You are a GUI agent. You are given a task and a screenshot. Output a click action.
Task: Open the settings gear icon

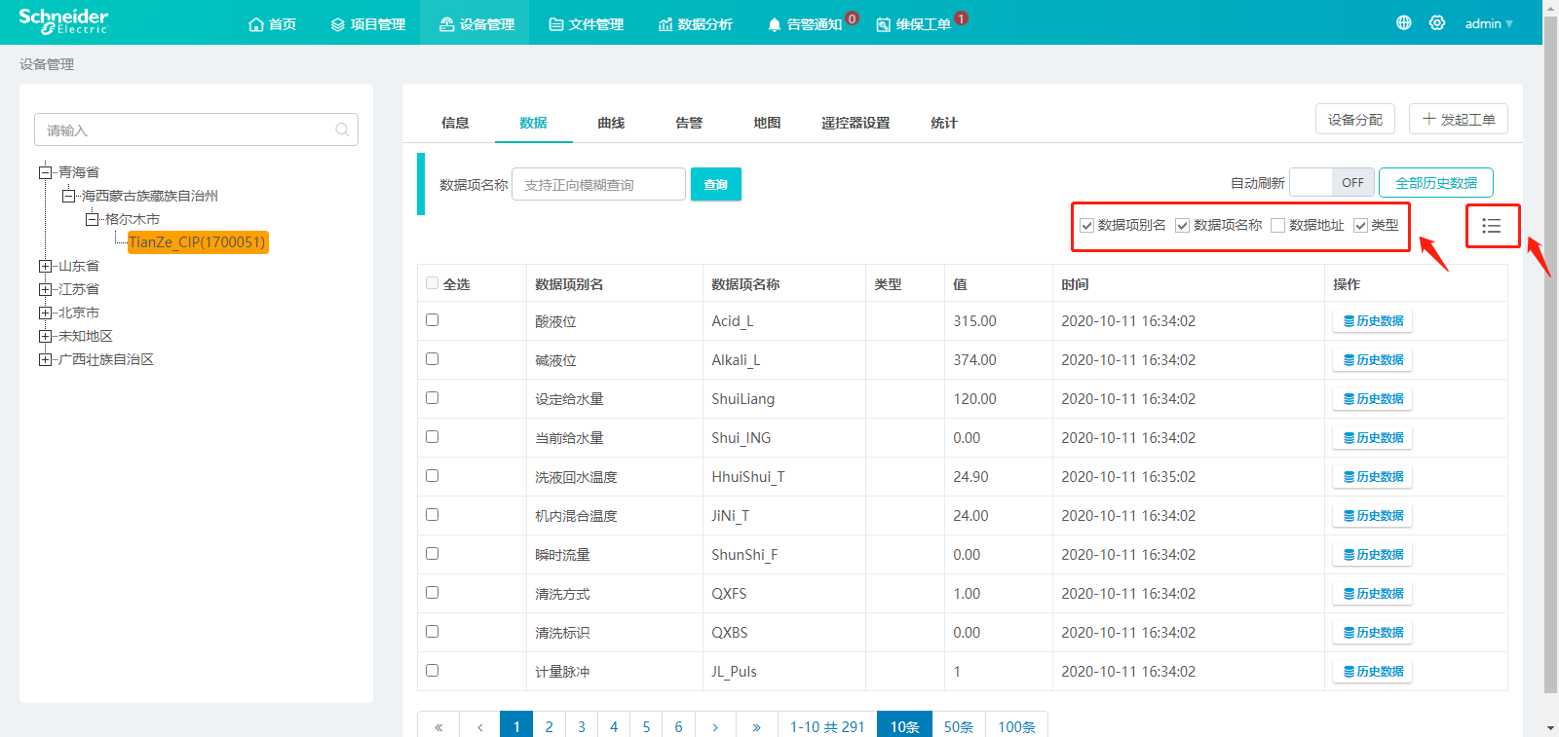tap(1437, 22)
